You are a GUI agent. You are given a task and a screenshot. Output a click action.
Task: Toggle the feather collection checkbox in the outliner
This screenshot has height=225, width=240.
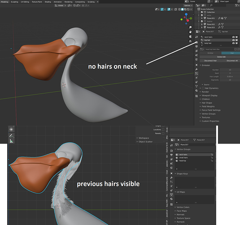(x=202, y=21)
